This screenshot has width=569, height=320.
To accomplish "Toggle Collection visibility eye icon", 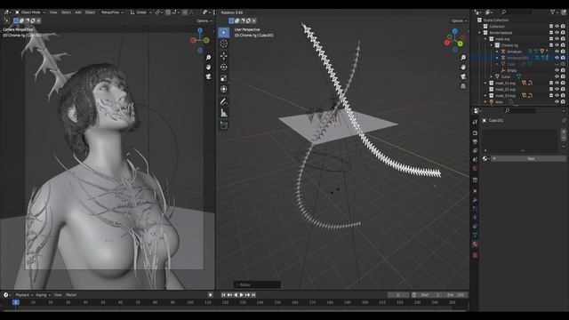I will click(x=557, y=26).
